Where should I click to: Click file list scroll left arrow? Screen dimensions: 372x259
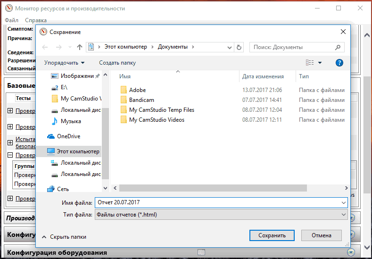click(115, 188)
